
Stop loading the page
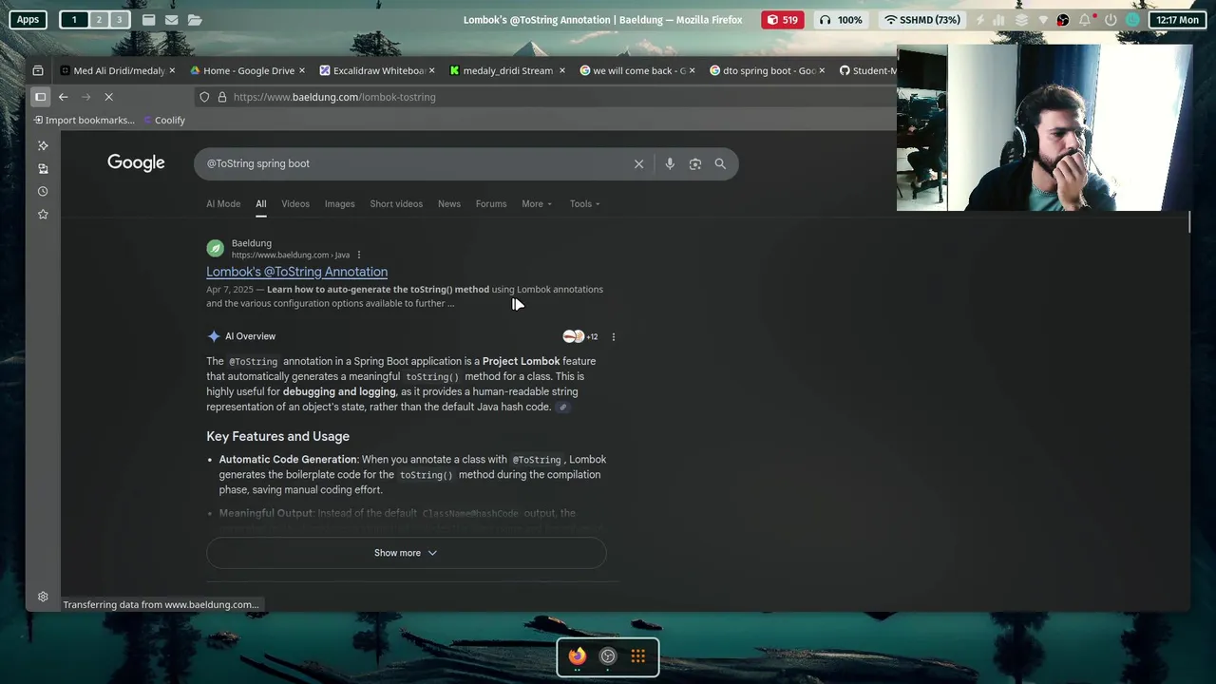(108, 97)
